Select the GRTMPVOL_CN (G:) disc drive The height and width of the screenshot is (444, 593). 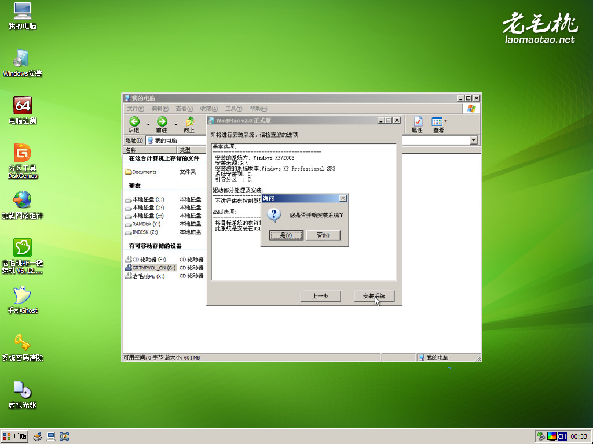tap(151, 268)
